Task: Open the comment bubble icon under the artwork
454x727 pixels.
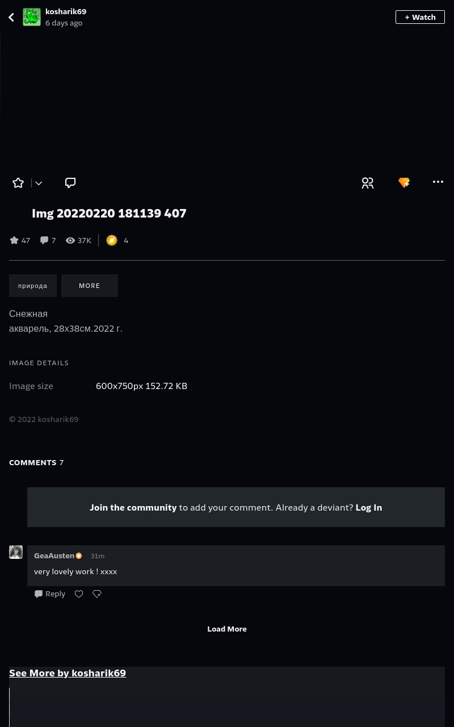Action: pos(70,183)
